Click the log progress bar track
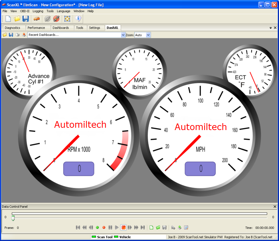The image size is (279, 241). pyautogui.click(x=139, y=213)
